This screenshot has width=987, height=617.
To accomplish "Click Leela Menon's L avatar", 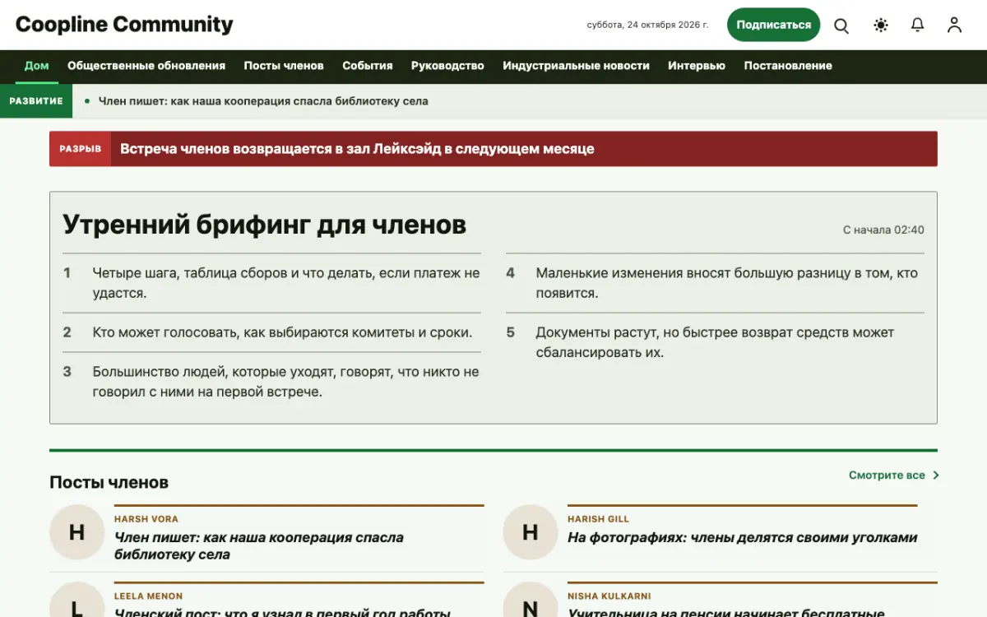I will (x=76, y=601).
